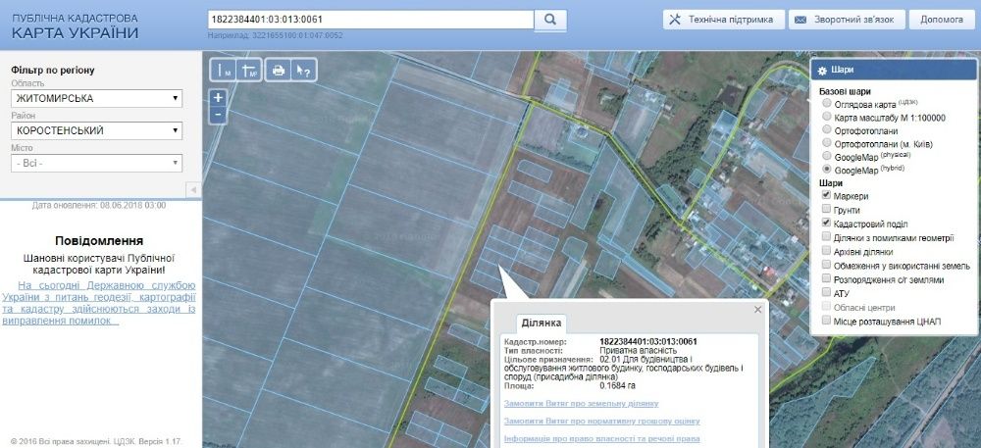The height and width of the screenshot is (448, 981).
Task: Open Технічна підтримка
Action: [723, 20]
